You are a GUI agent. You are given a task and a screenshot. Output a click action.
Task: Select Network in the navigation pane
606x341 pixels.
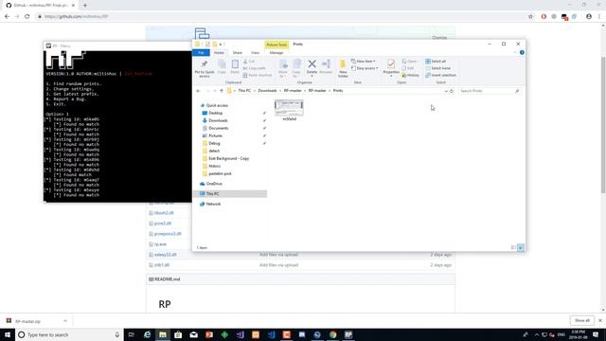click(x=213, y=204)
